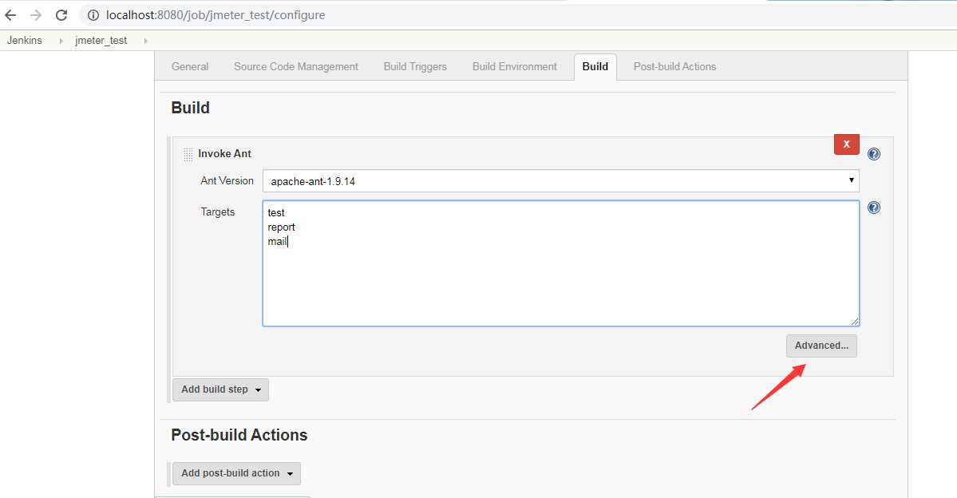Image resolution: width=957 pixels, height=498 pixels.
Task: Go to Source Code Management tab
Action: [x=296, y=67]
